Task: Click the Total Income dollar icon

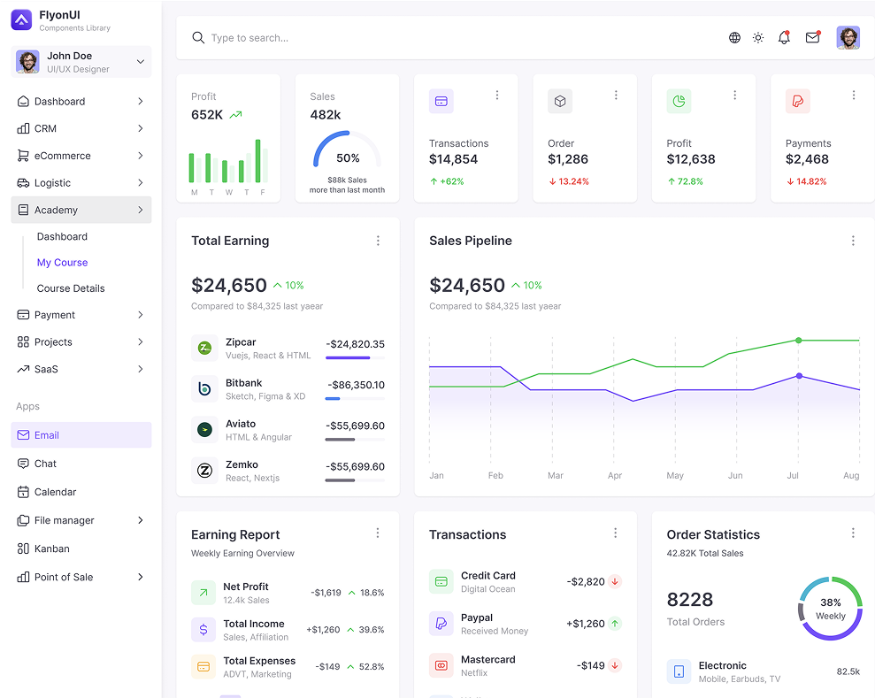Action: [x=203, y=629]
